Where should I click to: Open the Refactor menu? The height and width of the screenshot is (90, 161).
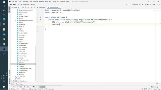click(42, 1)
